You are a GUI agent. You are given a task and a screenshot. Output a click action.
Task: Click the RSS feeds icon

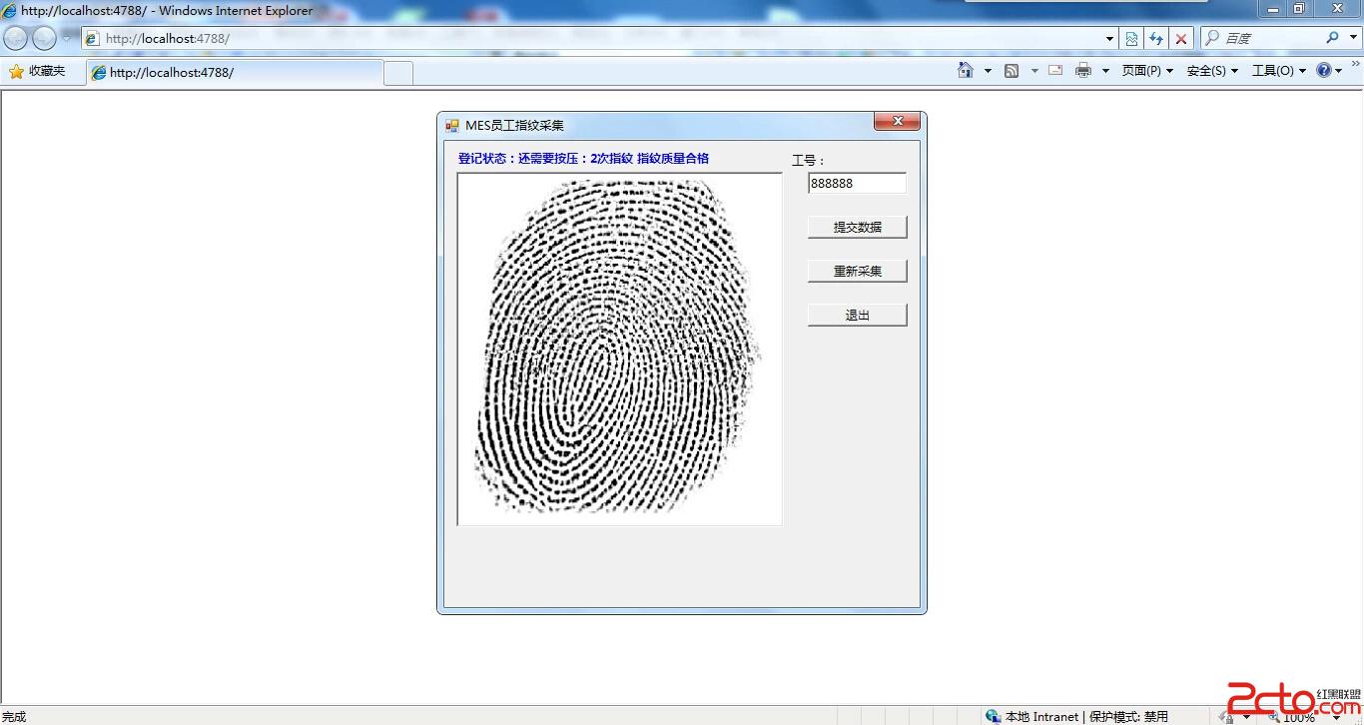tap(1012, 71)
